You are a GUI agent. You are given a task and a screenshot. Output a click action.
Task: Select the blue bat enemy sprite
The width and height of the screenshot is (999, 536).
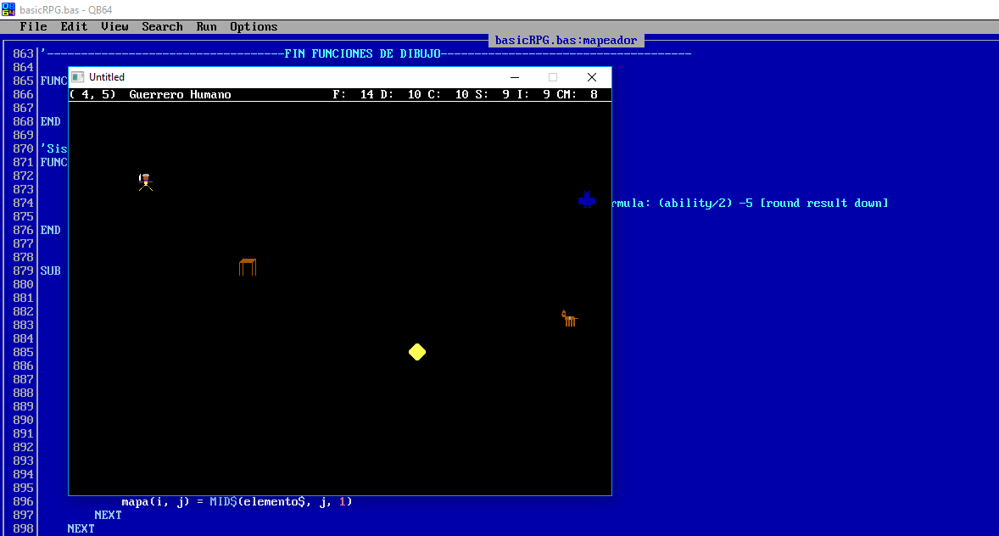coord(587,201)
